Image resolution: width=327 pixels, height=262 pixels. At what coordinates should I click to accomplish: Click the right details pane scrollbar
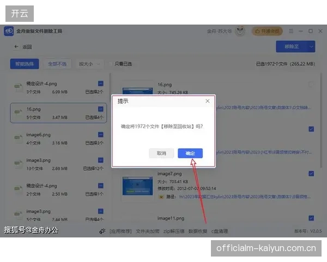[x=321, y=120]
